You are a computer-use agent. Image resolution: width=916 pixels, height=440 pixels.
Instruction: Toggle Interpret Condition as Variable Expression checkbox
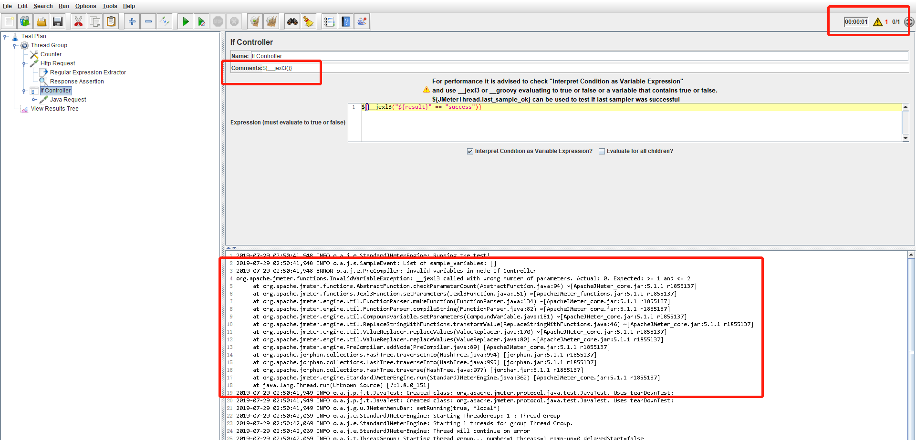[x=470, y=151]
